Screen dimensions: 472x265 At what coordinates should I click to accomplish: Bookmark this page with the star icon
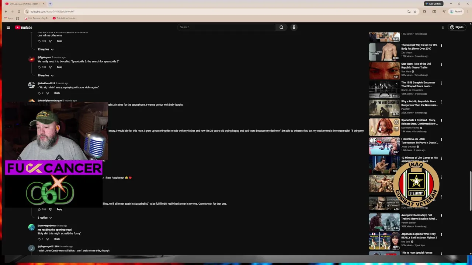[415, 11]
